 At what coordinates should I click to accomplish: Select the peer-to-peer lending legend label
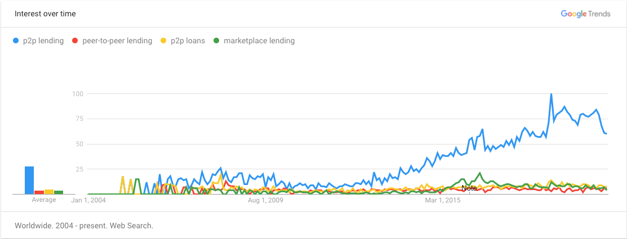[117, 40]
